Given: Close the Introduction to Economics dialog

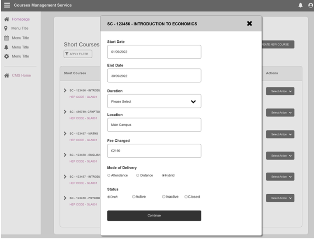Looking at the screenshot, I should (x=249, y=23).
